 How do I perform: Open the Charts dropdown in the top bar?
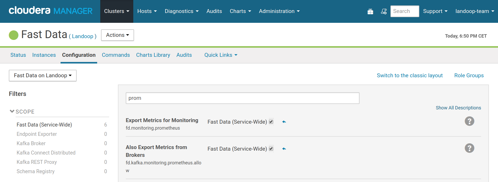(240, 11)
